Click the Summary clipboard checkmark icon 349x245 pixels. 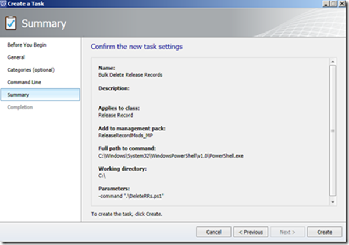[10, 23]
